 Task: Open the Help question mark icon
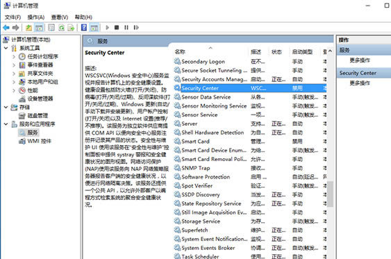[84, 28]
